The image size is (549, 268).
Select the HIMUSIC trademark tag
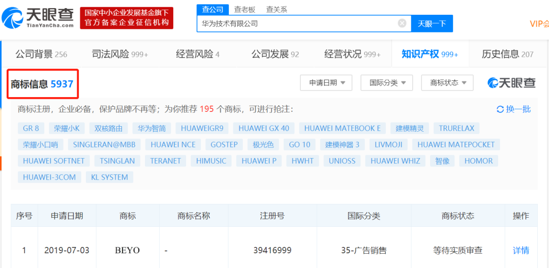pos(211,161)
